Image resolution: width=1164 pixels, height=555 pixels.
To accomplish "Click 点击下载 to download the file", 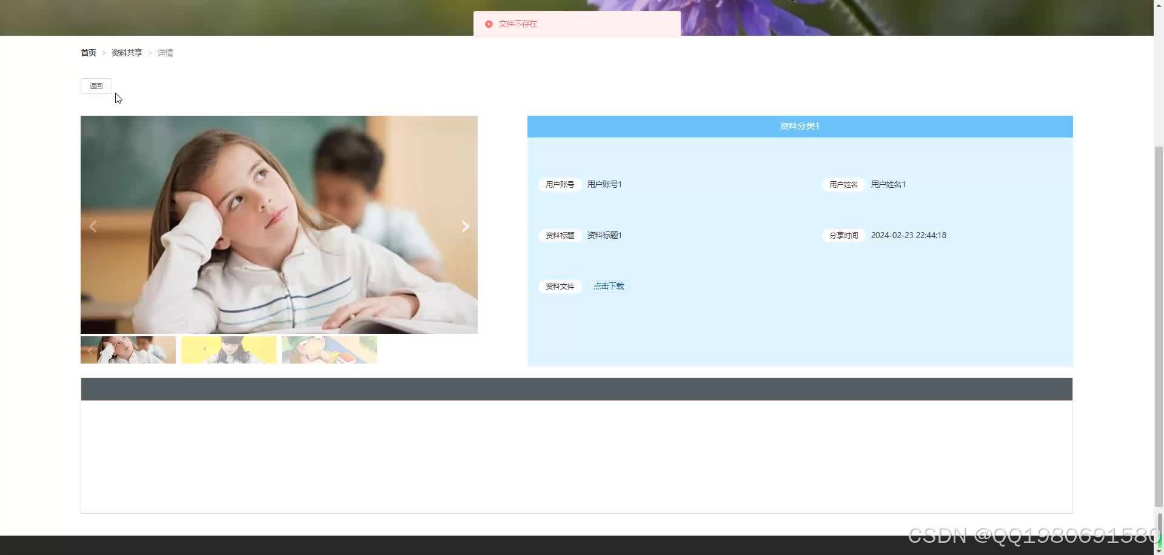I will (x=608, y=286).
